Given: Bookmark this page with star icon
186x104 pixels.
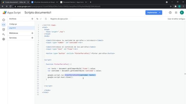Looking at the screenshot, I should (171, 6).
